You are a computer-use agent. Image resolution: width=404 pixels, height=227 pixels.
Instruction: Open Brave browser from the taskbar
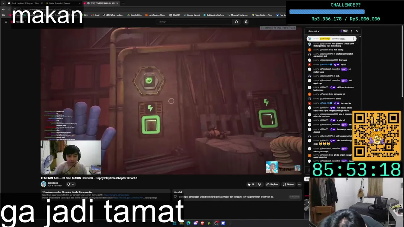[x=202, y=223]
